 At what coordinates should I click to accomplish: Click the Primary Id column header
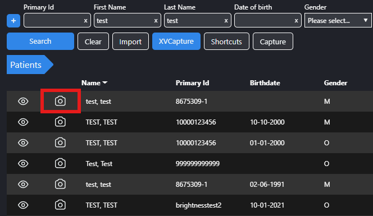click(x=192, y=83)
